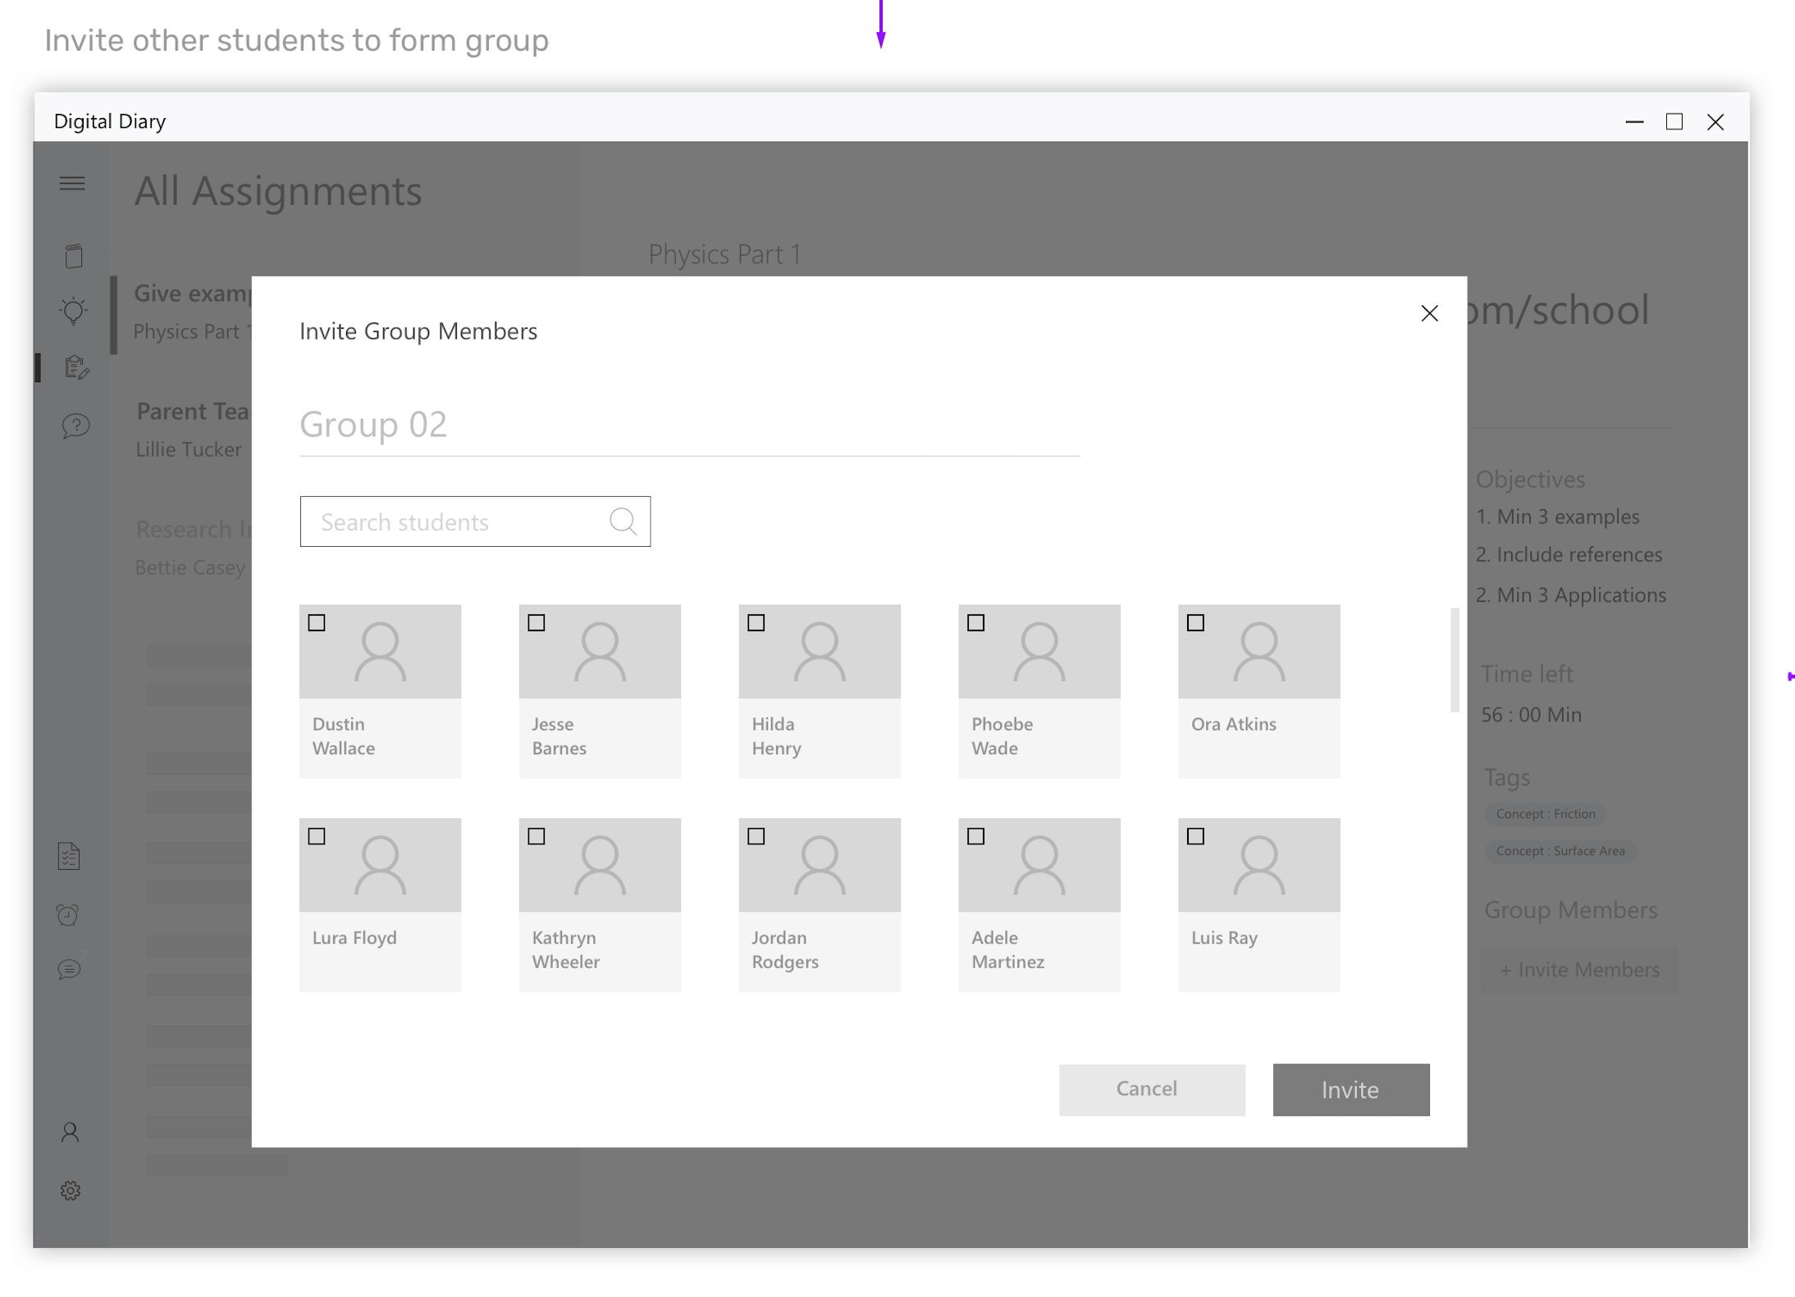Screen dimensions: 1795x1297
Task: Check Luis Ray's checkbox
Action: coord(1195,836)
